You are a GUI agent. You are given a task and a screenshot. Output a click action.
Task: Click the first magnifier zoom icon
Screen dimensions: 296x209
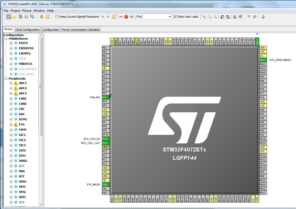click(x=204, y=17)
